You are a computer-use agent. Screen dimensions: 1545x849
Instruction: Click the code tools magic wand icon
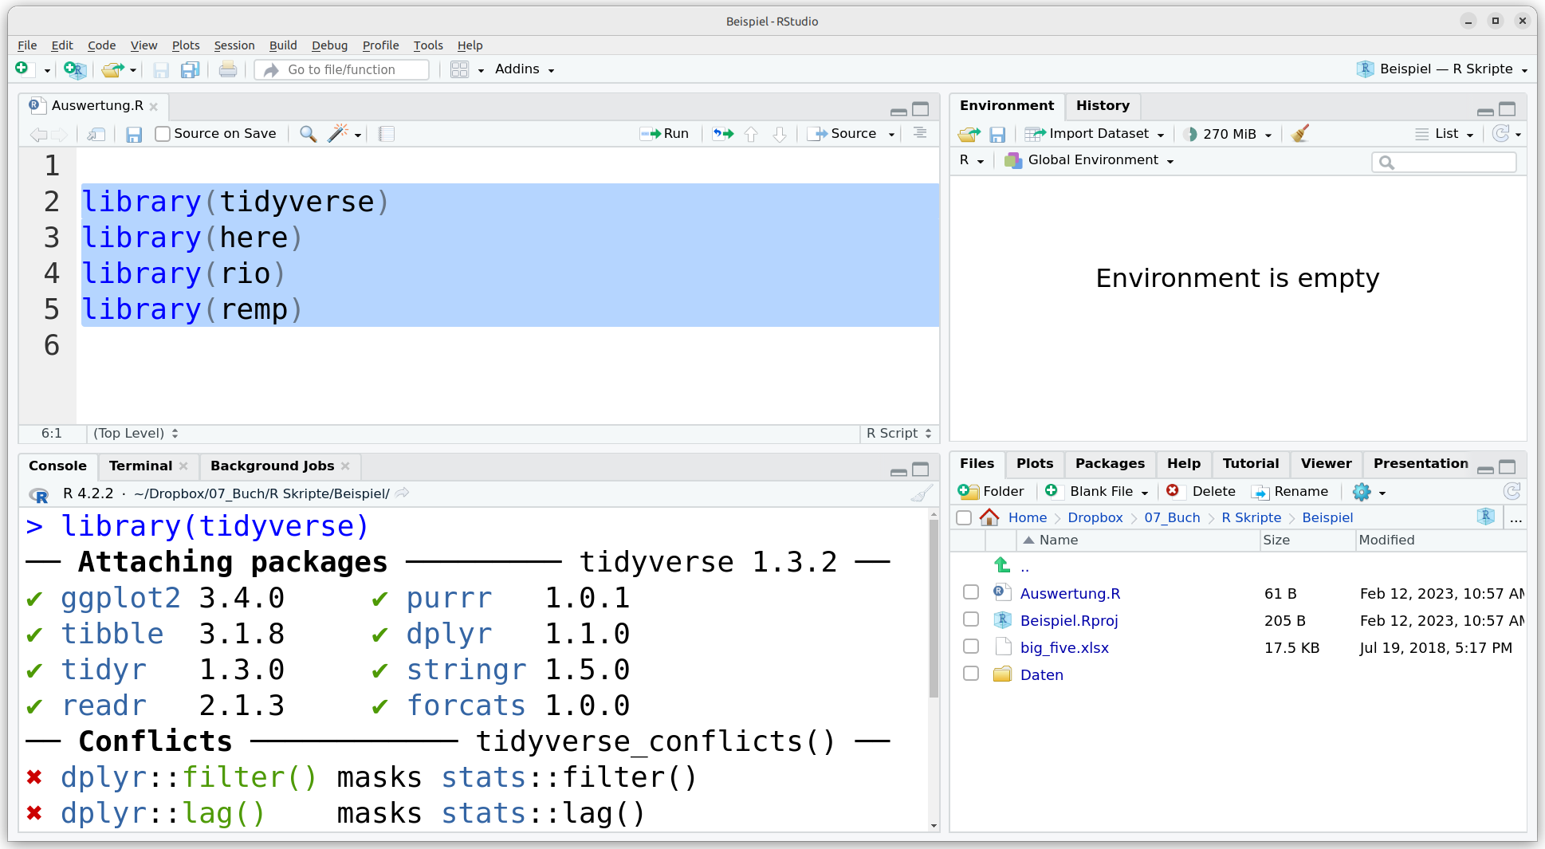pos(339,134)
